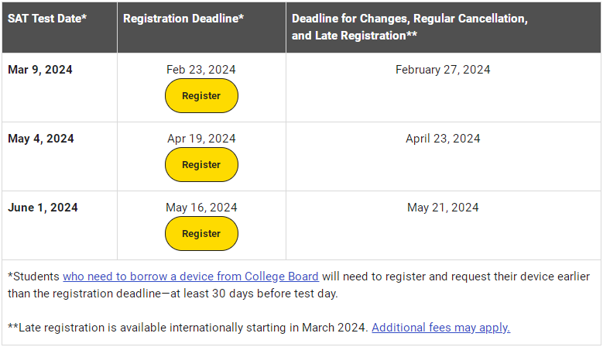Click the '**Late registration is available' footnote text
This screenshot has height=347, width=603.
(x=91, y=328)
